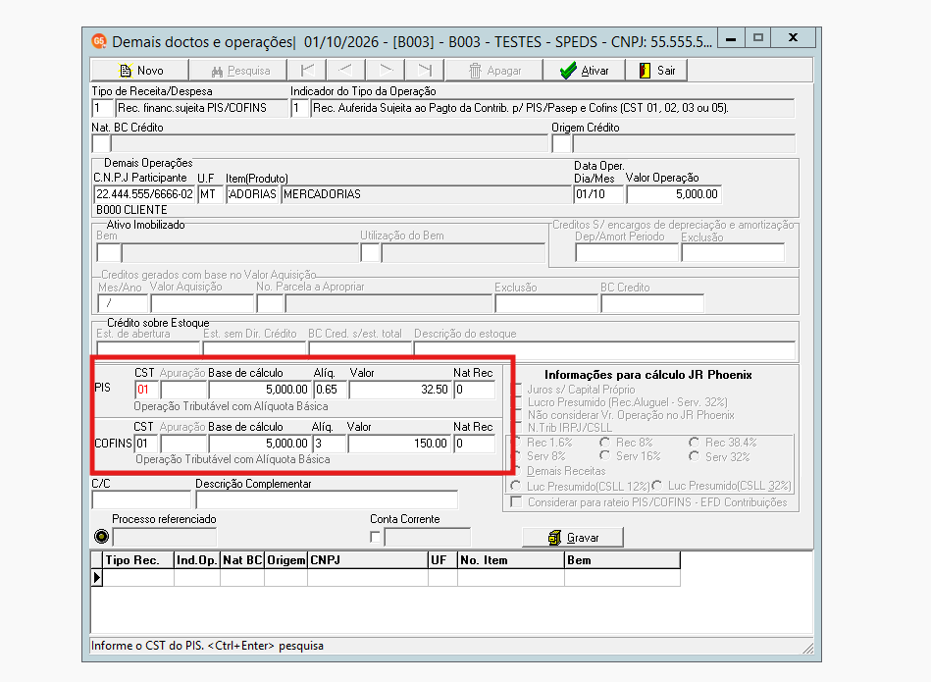Screen dimensions: 931x682
Task: Click the Apagar trash icon button
Action: [x=494, y=70]
